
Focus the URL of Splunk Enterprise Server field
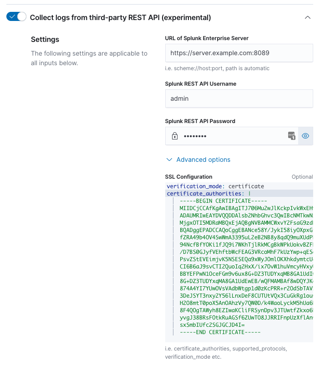click(x=239, y=53)
